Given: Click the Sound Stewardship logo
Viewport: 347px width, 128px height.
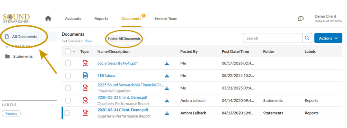Looking at the screenshot, I should click(x=16, y=18).
